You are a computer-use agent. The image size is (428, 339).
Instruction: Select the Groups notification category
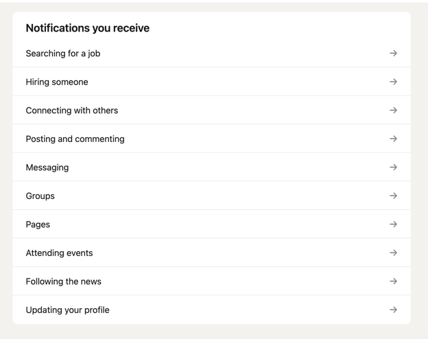[x=40, y=196]
